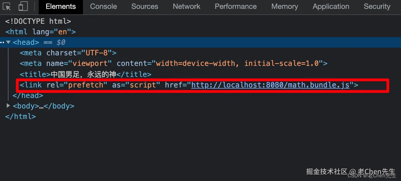The image size is (401, 181).
Task: Open the Performance tab
Action: (x=236, y=6)
